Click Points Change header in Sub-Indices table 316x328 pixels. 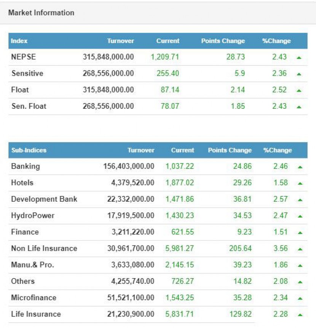coord(230,150)
